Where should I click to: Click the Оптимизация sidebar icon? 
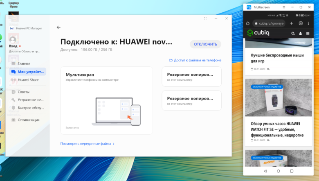click(x=13, y=120)
